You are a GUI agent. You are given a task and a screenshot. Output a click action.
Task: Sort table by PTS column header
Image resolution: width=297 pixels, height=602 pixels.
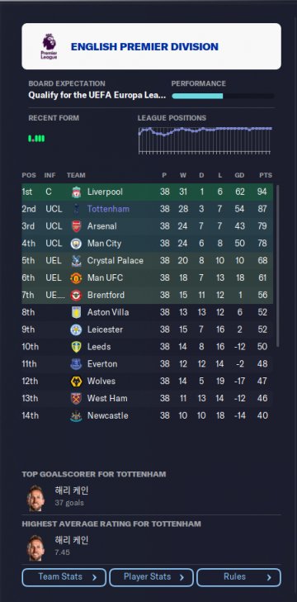click(266, 175)
